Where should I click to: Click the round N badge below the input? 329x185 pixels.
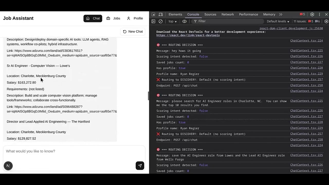tap(8, 166)
